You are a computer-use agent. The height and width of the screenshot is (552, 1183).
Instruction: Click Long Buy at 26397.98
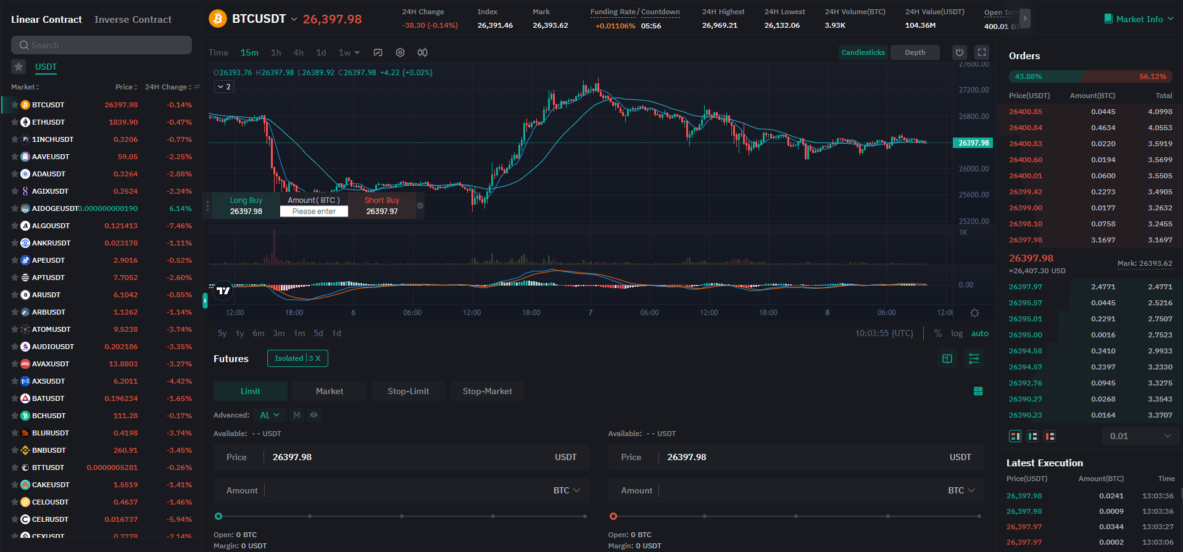(246, 206)
